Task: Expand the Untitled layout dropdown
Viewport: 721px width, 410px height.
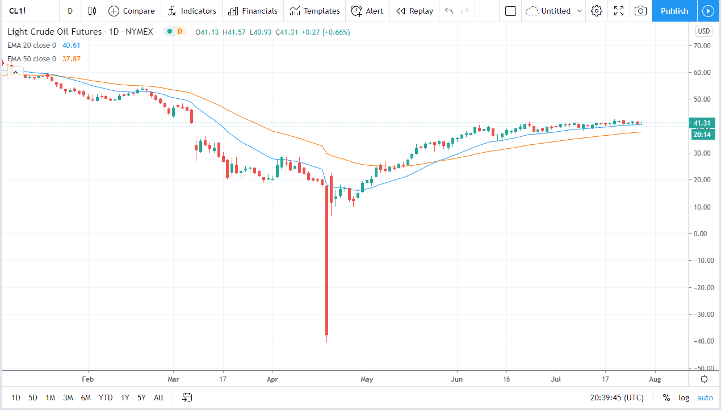Action: coord(579,11)
